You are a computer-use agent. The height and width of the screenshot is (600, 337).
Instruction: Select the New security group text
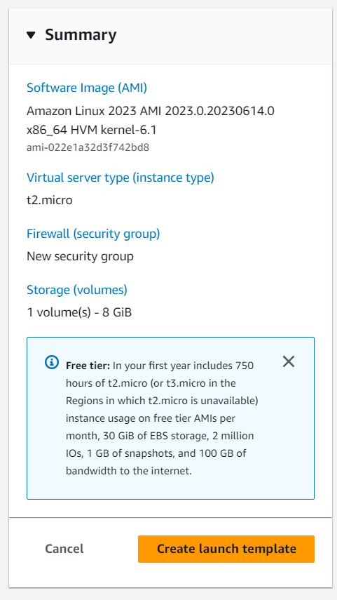81,256
